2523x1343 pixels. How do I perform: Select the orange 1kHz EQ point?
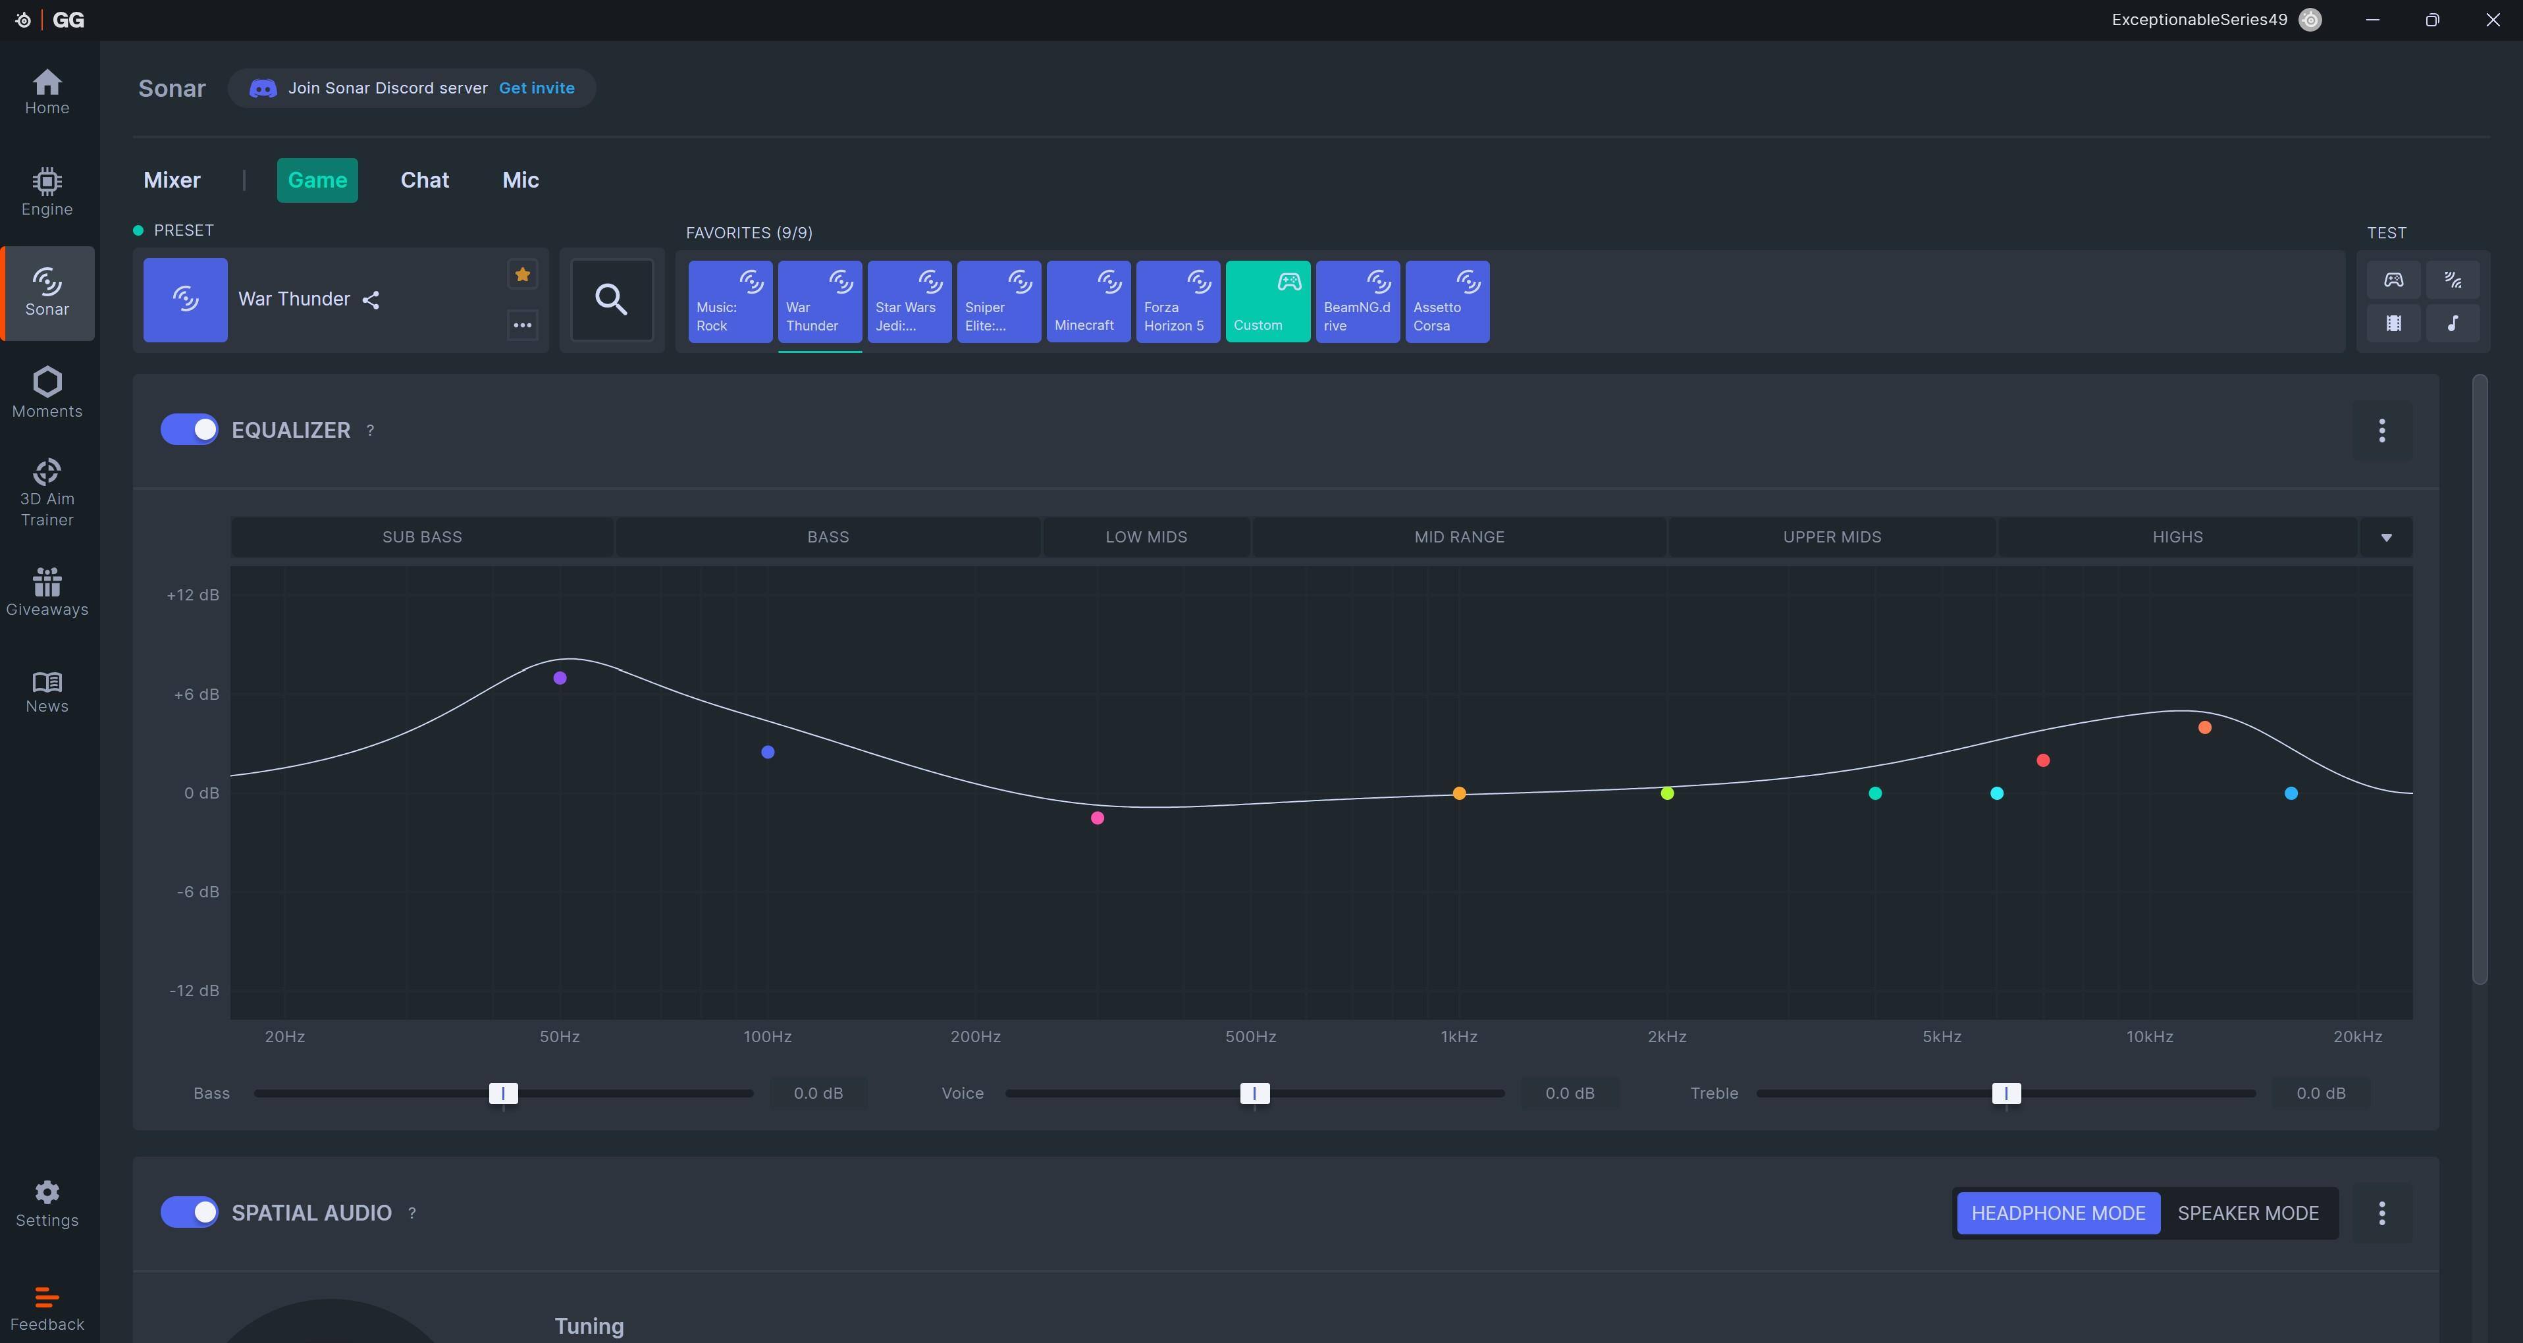(1459, 793)
